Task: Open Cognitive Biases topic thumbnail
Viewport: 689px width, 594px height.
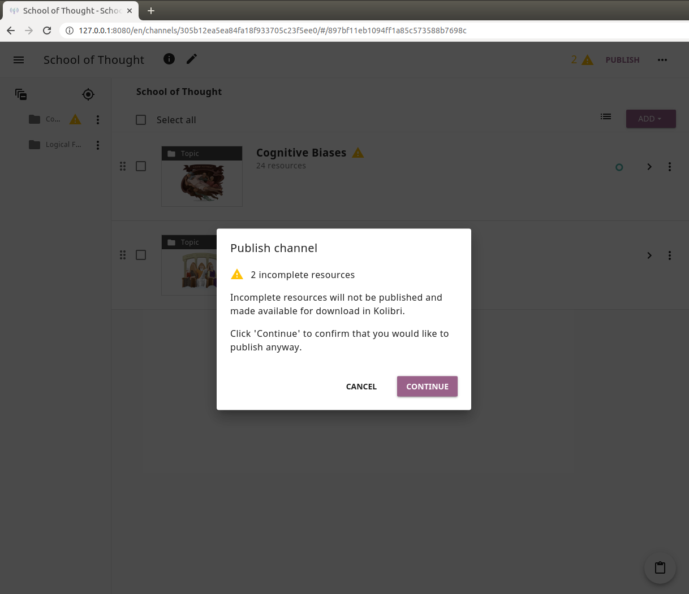Action: pyautogui.click(x=202, y=176)
